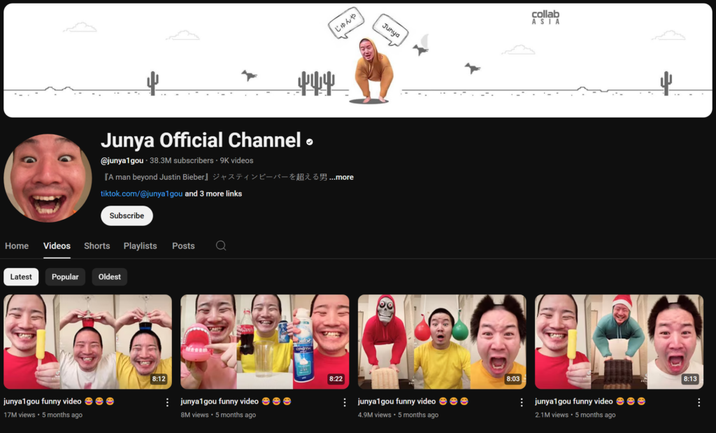The height and width of the screenshot is (433, 716).
Task: Open options menu for the 8:13 video
Action: 699,402
